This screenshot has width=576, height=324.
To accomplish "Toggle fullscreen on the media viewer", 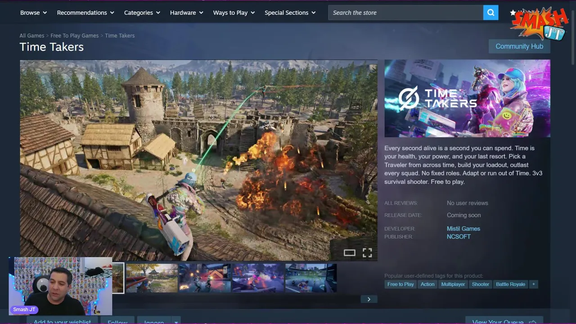I will tap(367, 253).
